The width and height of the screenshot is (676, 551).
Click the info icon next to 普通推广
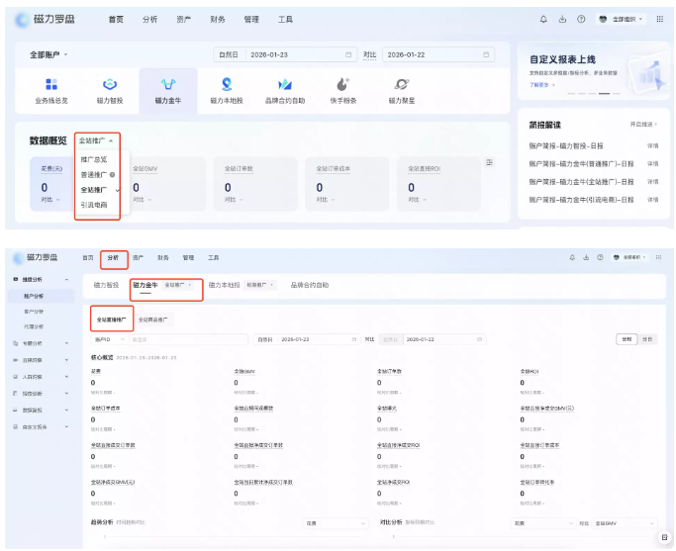point(112,174)
